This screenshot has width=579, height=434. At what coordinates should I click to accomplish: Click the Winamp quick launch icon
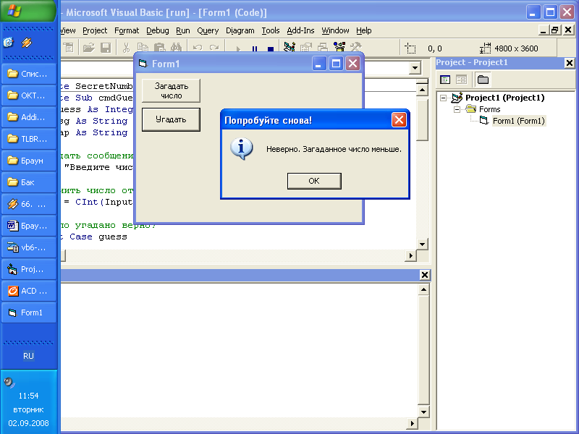27,43
